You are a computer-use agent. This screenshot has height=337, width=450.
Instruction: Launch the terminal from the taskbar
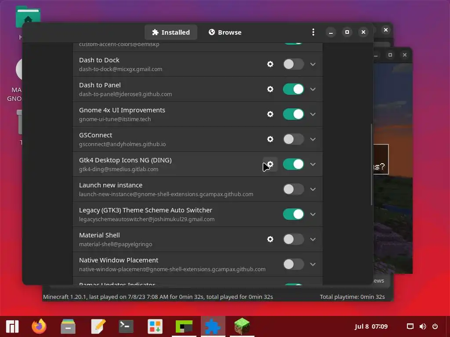(x=126, y=326)
